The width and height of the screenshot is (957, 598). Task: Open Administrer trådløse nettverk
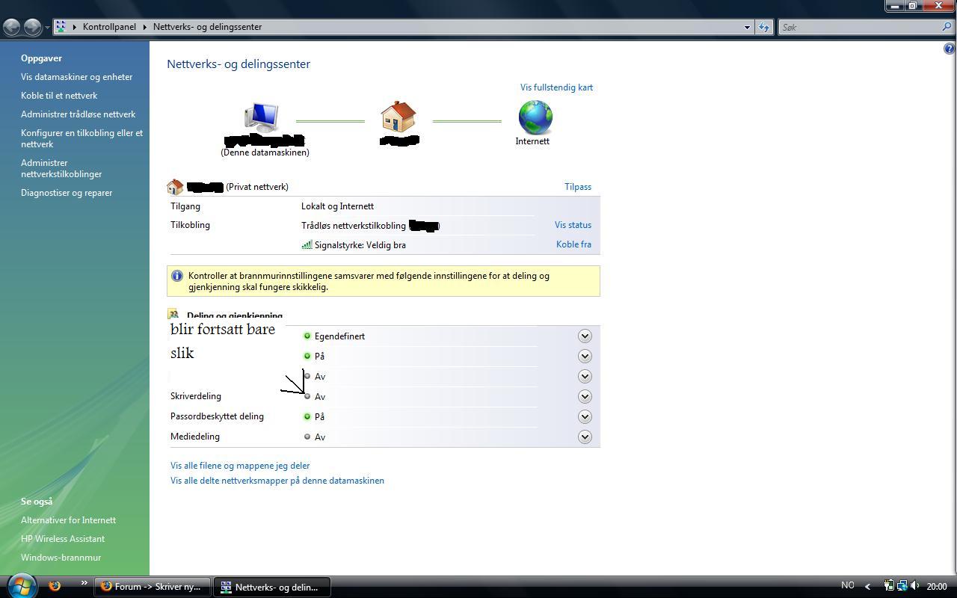(x=79, y=114)
